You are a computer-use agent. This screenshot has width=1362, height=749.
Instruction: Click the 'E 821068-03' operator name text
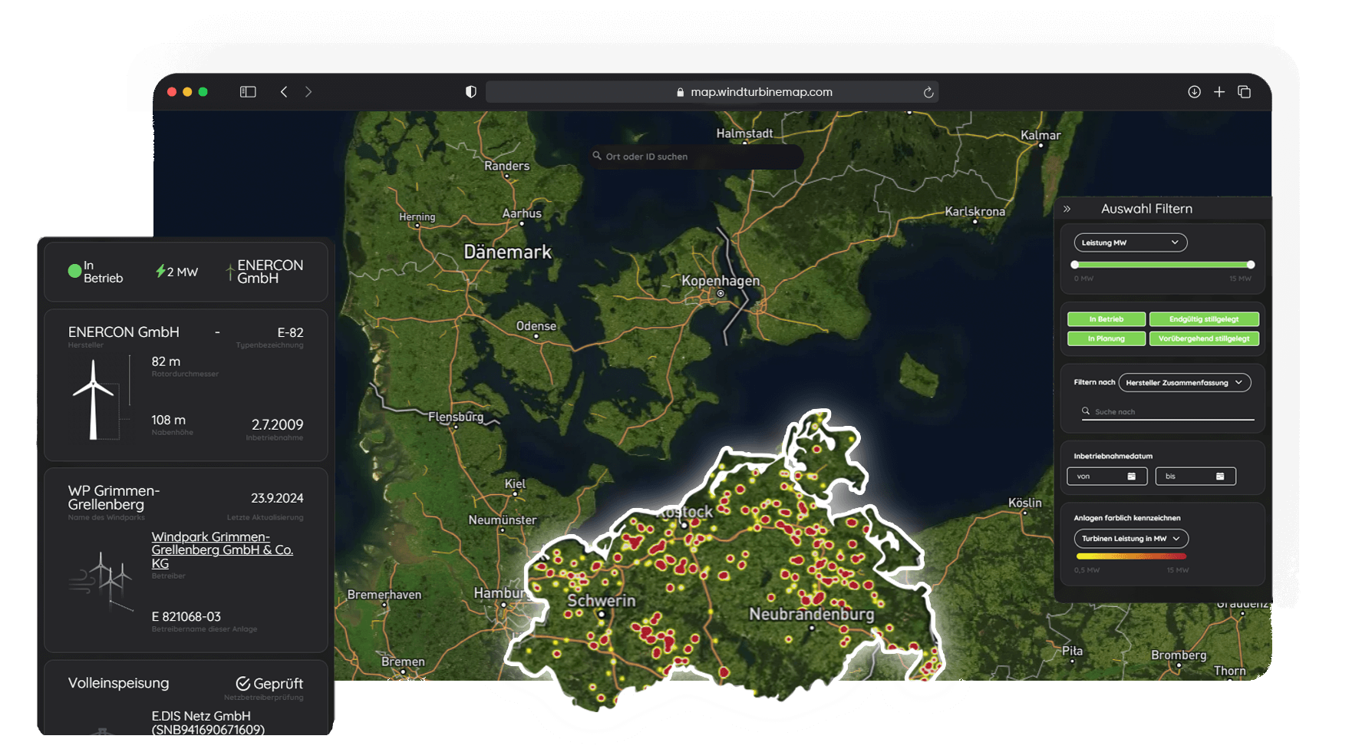pyautogui.click(x=186, y=617)
